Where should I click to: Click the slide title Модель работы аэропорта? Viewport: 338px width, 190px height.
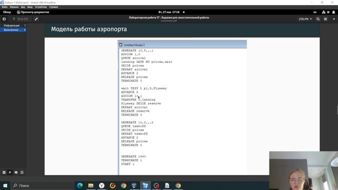89,29
